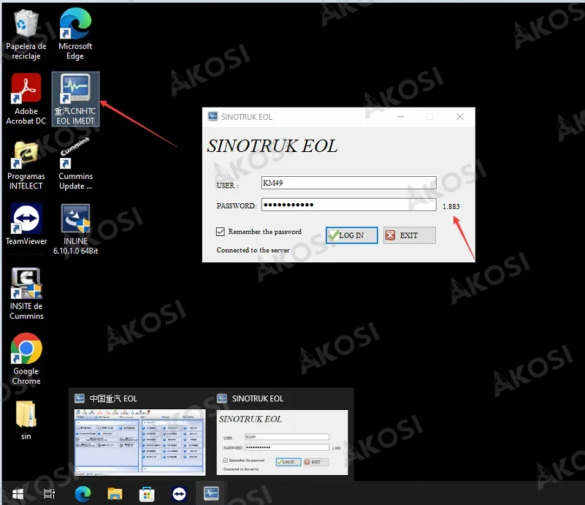
Task: Click the LOG IN button
Action: (x=351, y=235)
